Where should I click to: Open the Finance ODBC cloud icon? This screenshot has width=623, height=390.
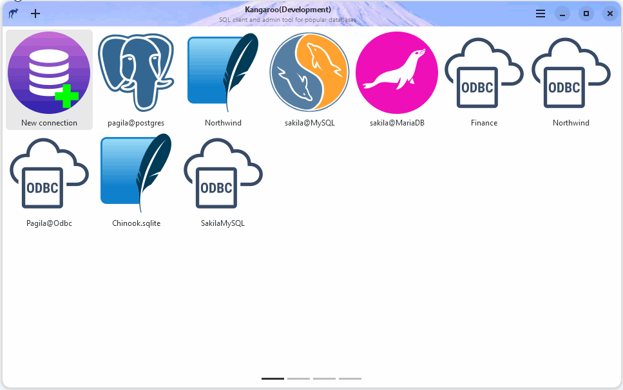(484, 73)
